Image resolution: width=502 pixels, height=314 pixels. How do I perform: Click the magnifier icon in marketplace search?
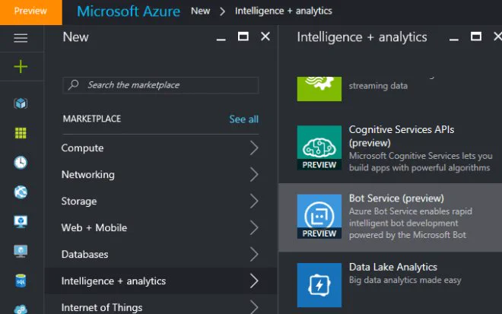click(73, 85)
